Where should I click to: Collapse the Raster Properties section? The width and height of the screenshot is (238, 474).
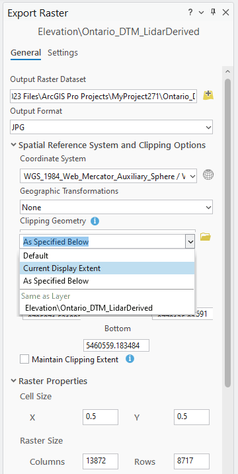(13, 381)
